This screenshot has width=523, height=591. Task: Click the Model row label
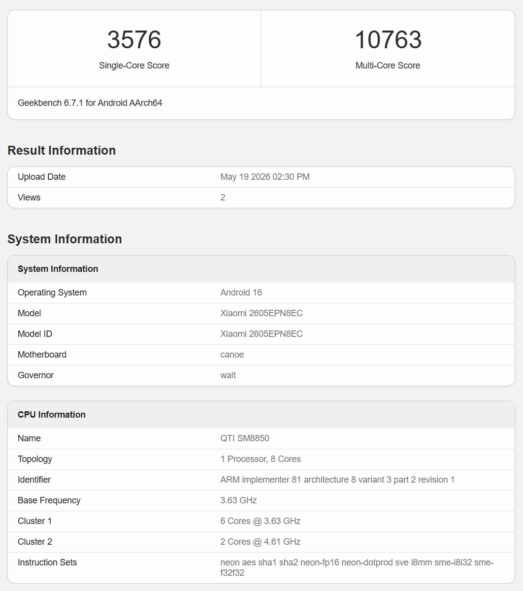[x=30, y=313]
